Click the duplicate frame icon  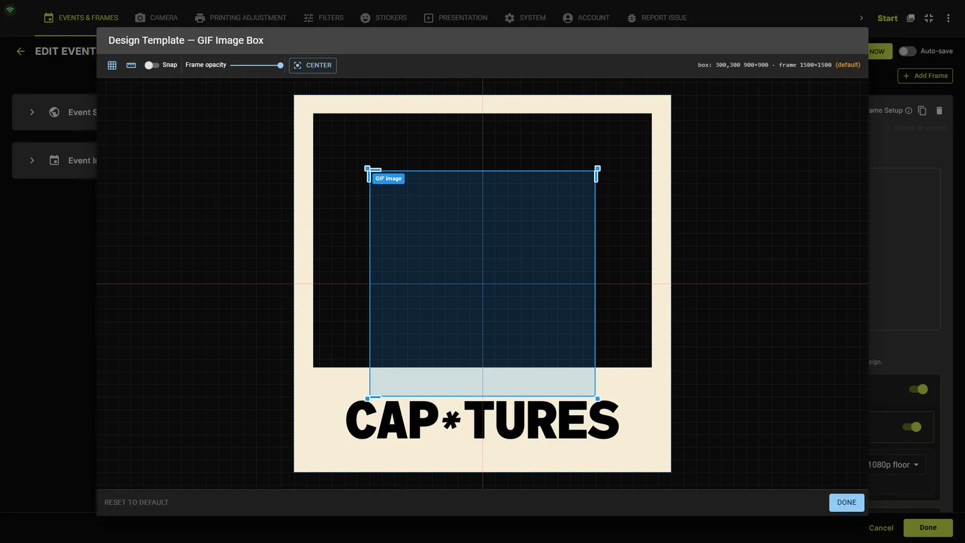922,110
